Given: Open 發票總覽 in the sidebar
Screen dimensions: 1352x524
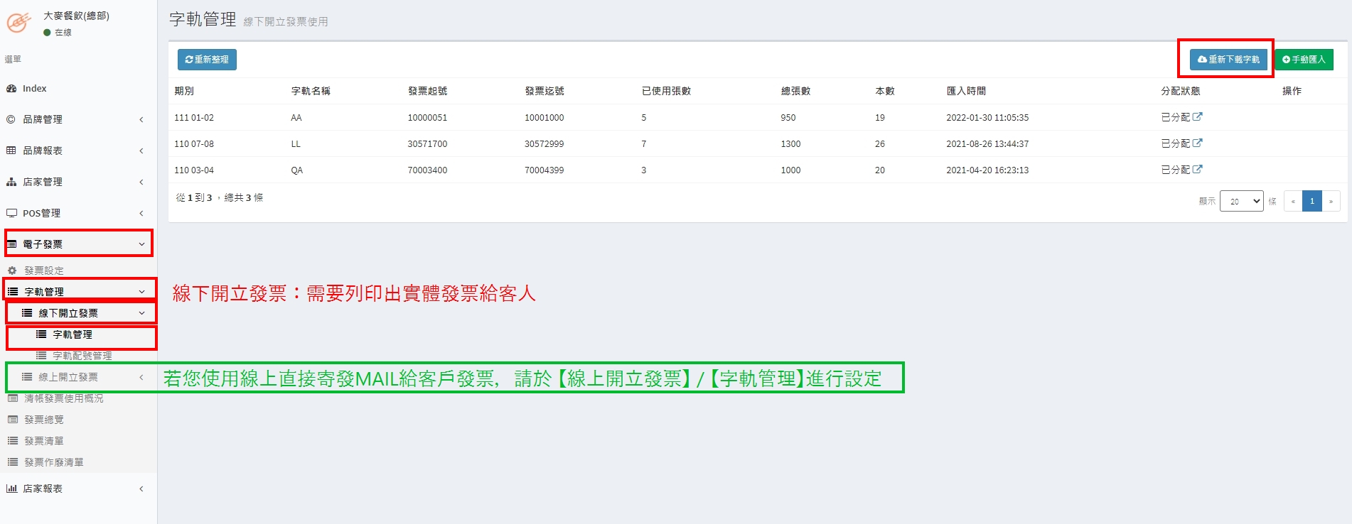Looking at the screenshot, I should 44,420.
